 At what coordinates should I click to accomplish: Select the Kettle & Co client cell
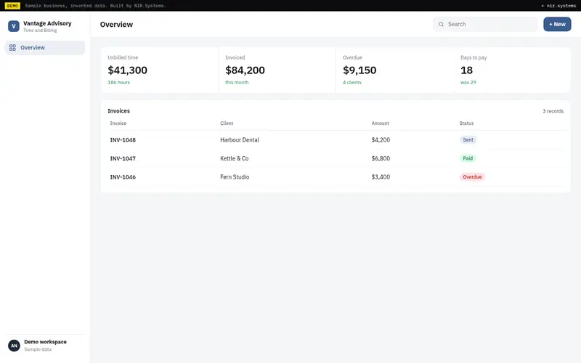[234, 158]
